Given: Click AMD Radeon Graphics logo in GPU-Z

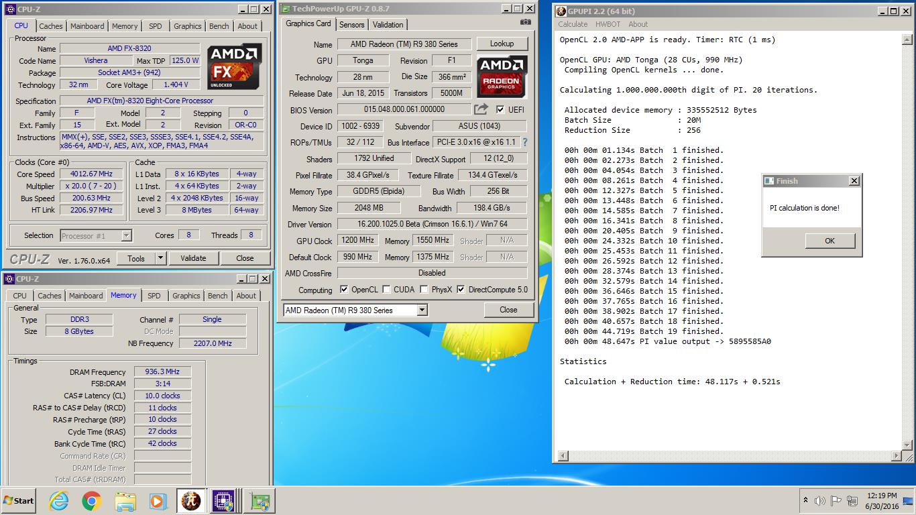Looking at the screenshot, I should [x=502, y=76].
